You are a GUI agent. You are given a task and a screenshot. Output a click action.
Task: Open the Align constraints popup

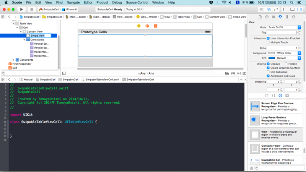click(x=227, y=73)
